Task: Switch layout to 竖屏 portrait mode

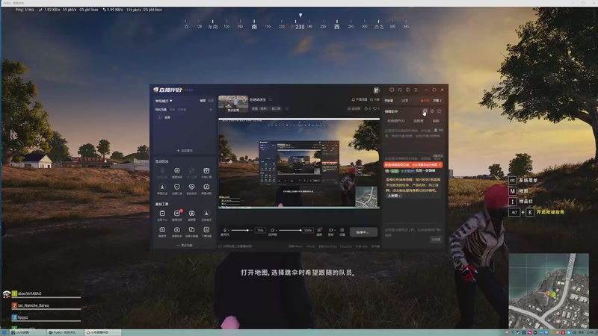Action: [x=211, y=101]
